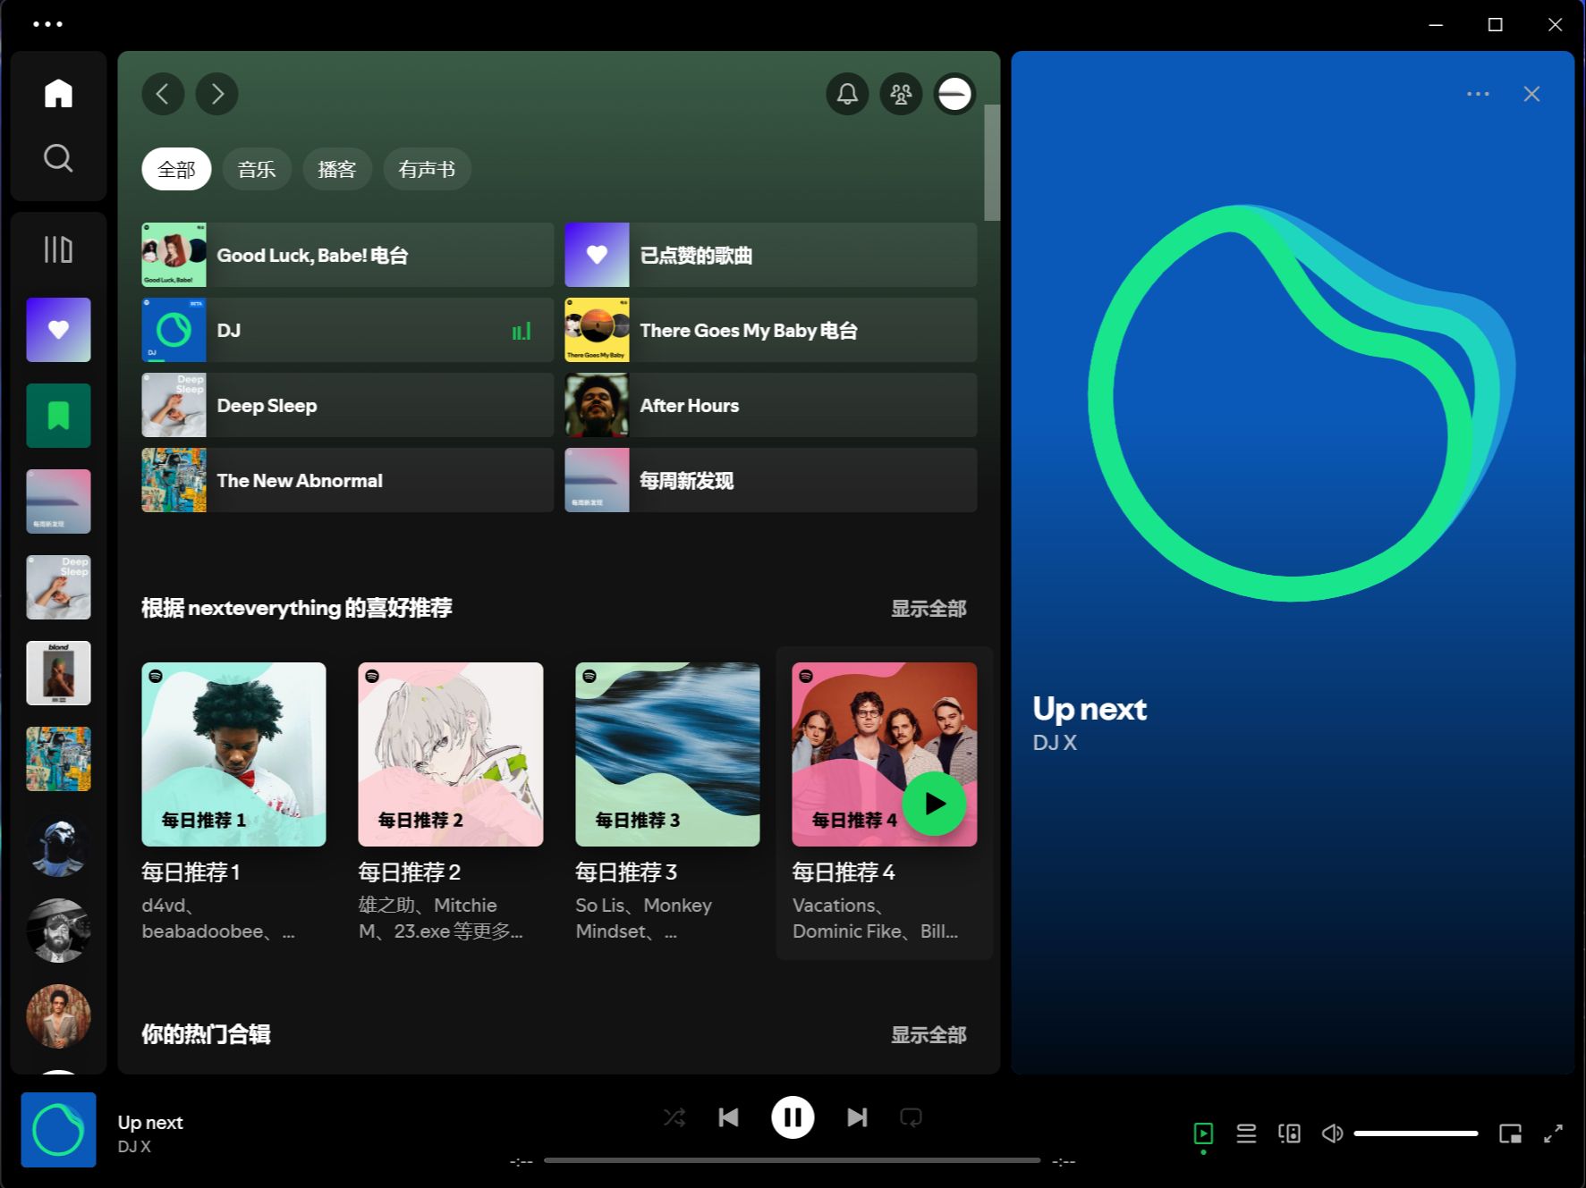Select the 有声书 filter chip
Screen dimensions: 1586x1188
427,169
